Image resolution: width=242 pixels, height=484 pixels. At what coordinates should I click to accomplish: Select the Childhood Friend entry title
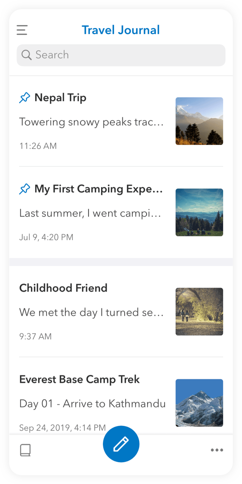pyautogui.click(x=63, y=288)
